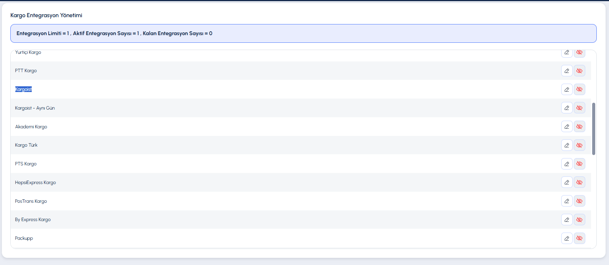Click the cargo list scrollbar thumb
The width and height of the screenshot is (609, 265).
tap(594, 129)
